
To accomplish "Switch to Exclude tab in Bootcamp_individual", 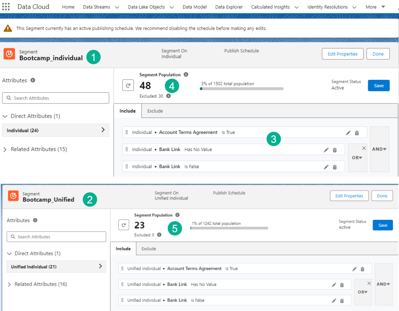I will [x=155, y=111].
